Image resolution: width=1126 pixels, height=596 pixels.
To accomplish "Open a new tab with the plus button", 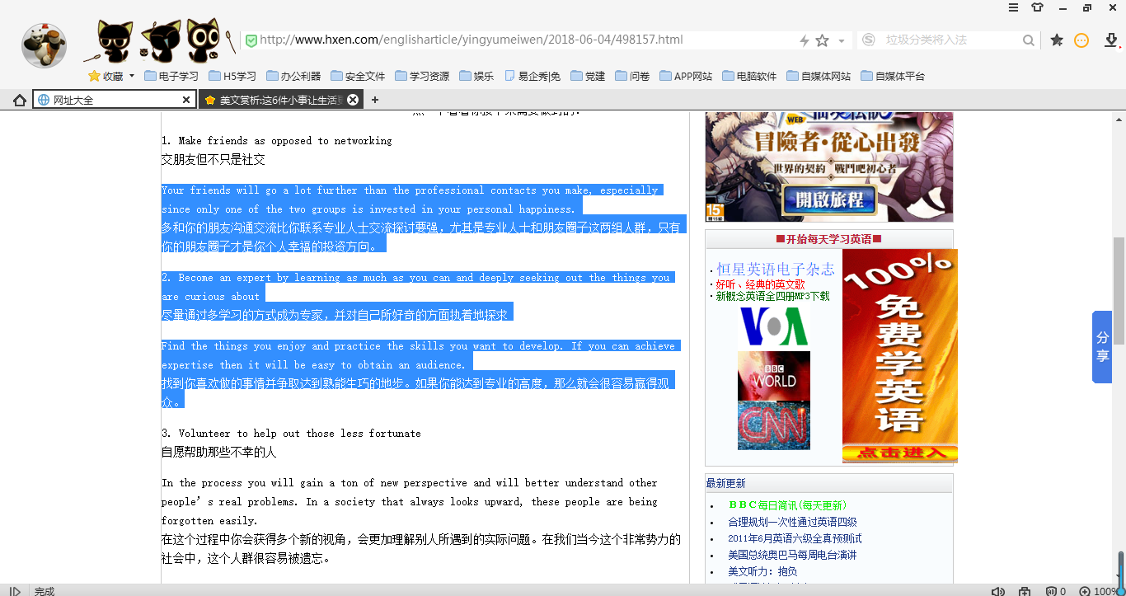I will (x=375, y=100).
